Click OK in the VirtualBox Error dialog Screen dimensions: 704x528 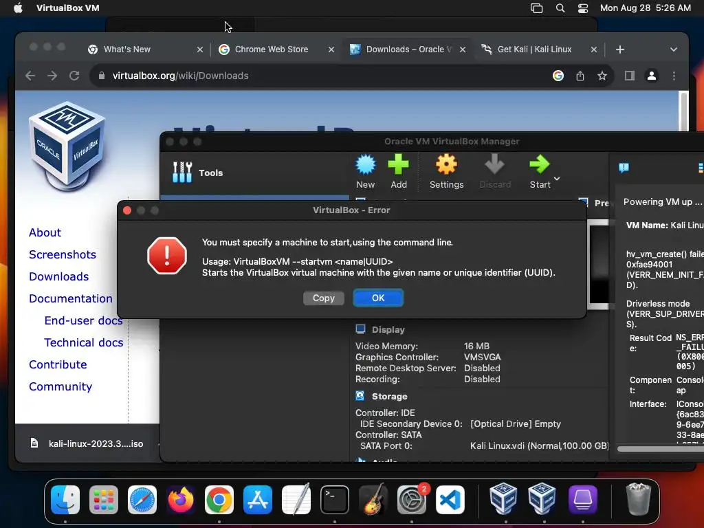click(x=378, y=298)
